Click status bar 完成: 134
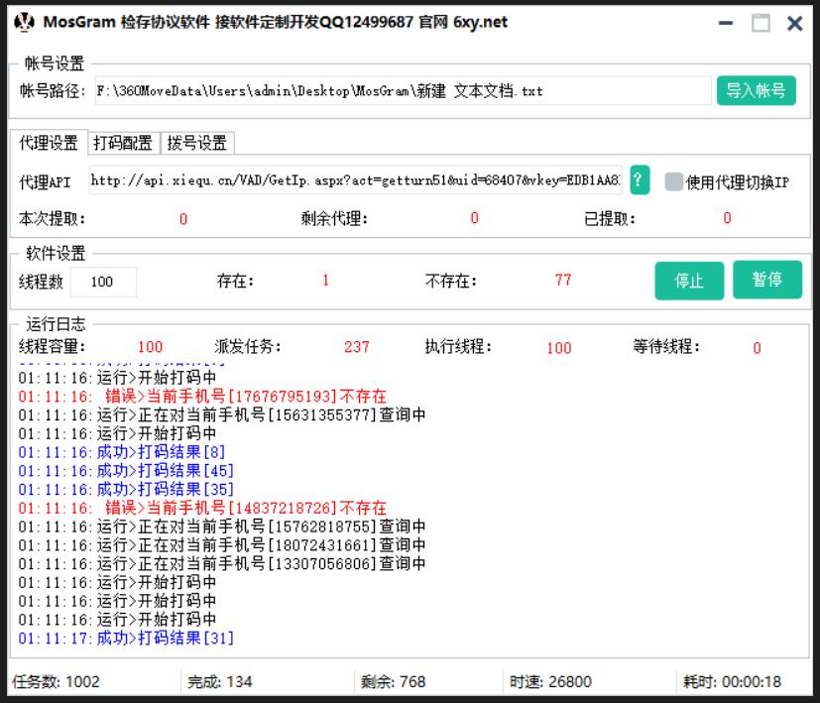820x703 pixels. coord(220,681)
